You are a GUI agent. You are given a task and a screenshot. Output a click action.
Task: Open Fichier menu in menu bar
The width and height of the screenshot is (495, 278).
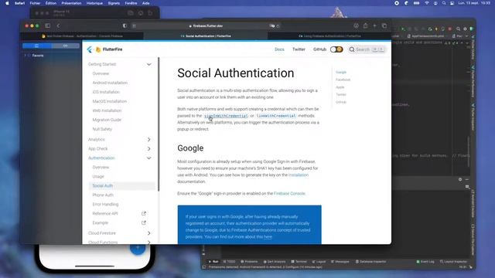[35, 3]
